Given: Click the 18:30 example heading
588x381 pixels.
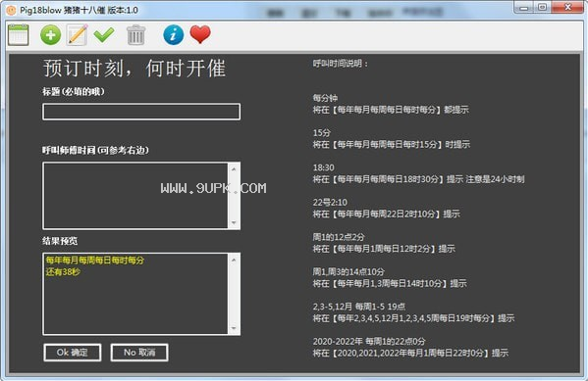Looking at the screenshot, I should pyautogui.click(x=323, y=167).
